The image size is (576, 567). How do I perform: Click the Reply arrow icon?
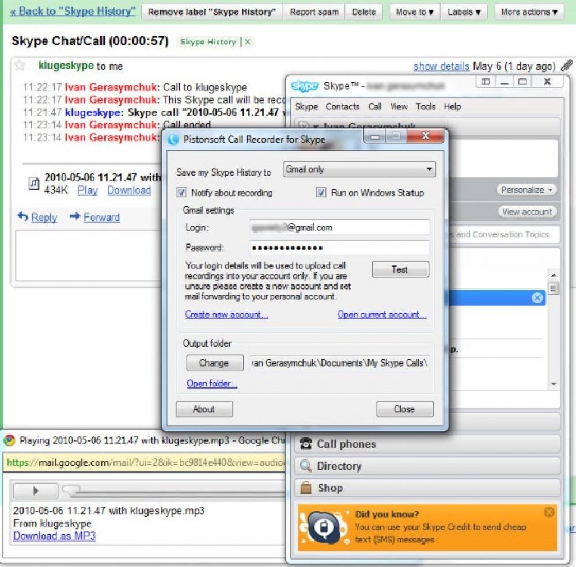click(21, 218)
